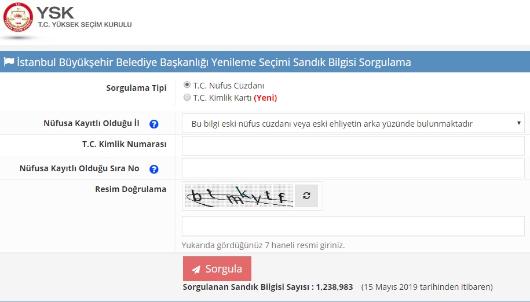Click the paper plane icon on Sorgula
This screenshot has height=302, width=530.
pyautogui.click(x=196, y=269)
